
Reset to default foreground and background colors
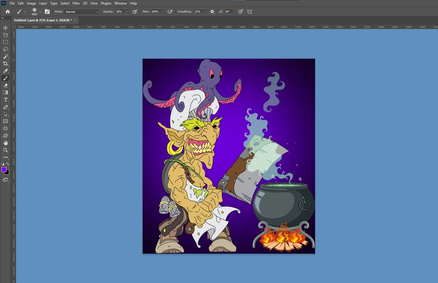3,164
